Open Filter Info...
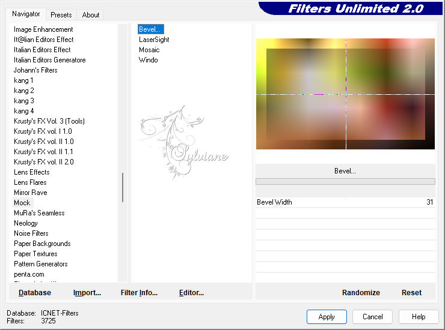The width and height of the screenshot is (445, 330). pos(139,293)
